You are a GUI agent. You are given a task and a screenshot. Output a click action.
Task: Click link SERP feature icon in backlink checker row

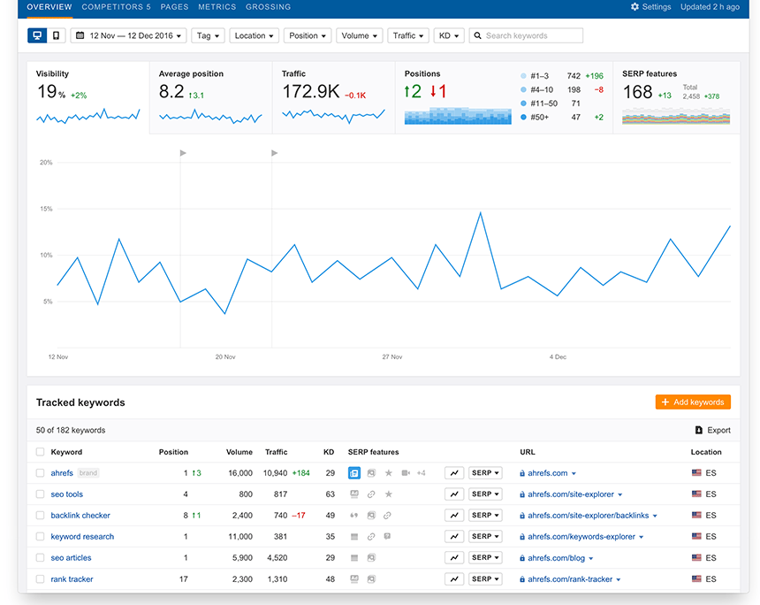(x=387, y=516)
